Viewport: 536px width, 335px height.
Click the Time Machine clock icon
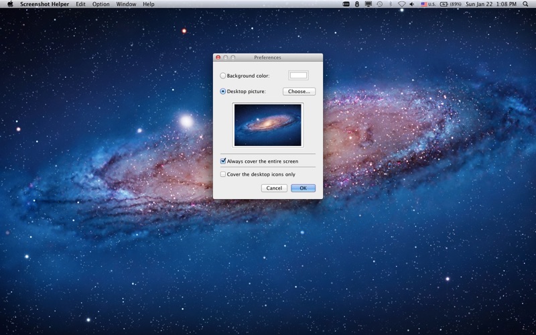point(379,4)
